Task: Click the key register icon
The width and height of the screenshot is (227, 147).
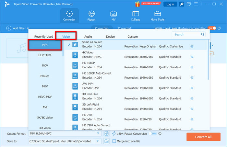Action: [182, 4]
